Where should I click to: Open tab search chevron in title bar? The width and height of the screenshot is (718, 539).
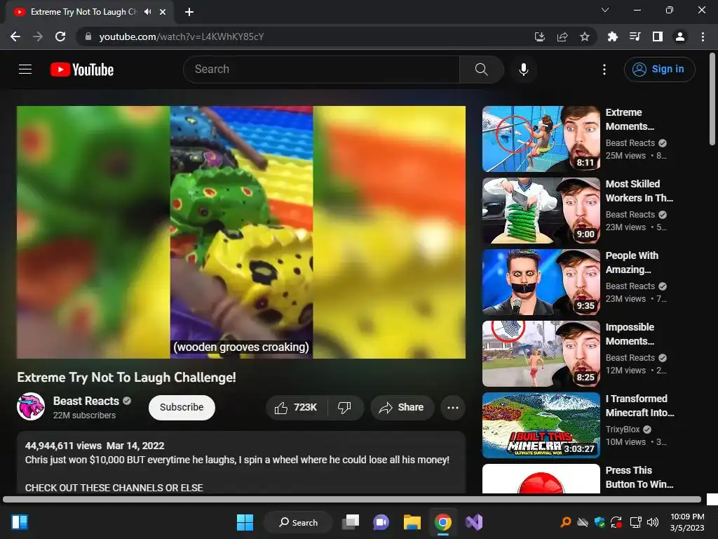coord(605,10)
